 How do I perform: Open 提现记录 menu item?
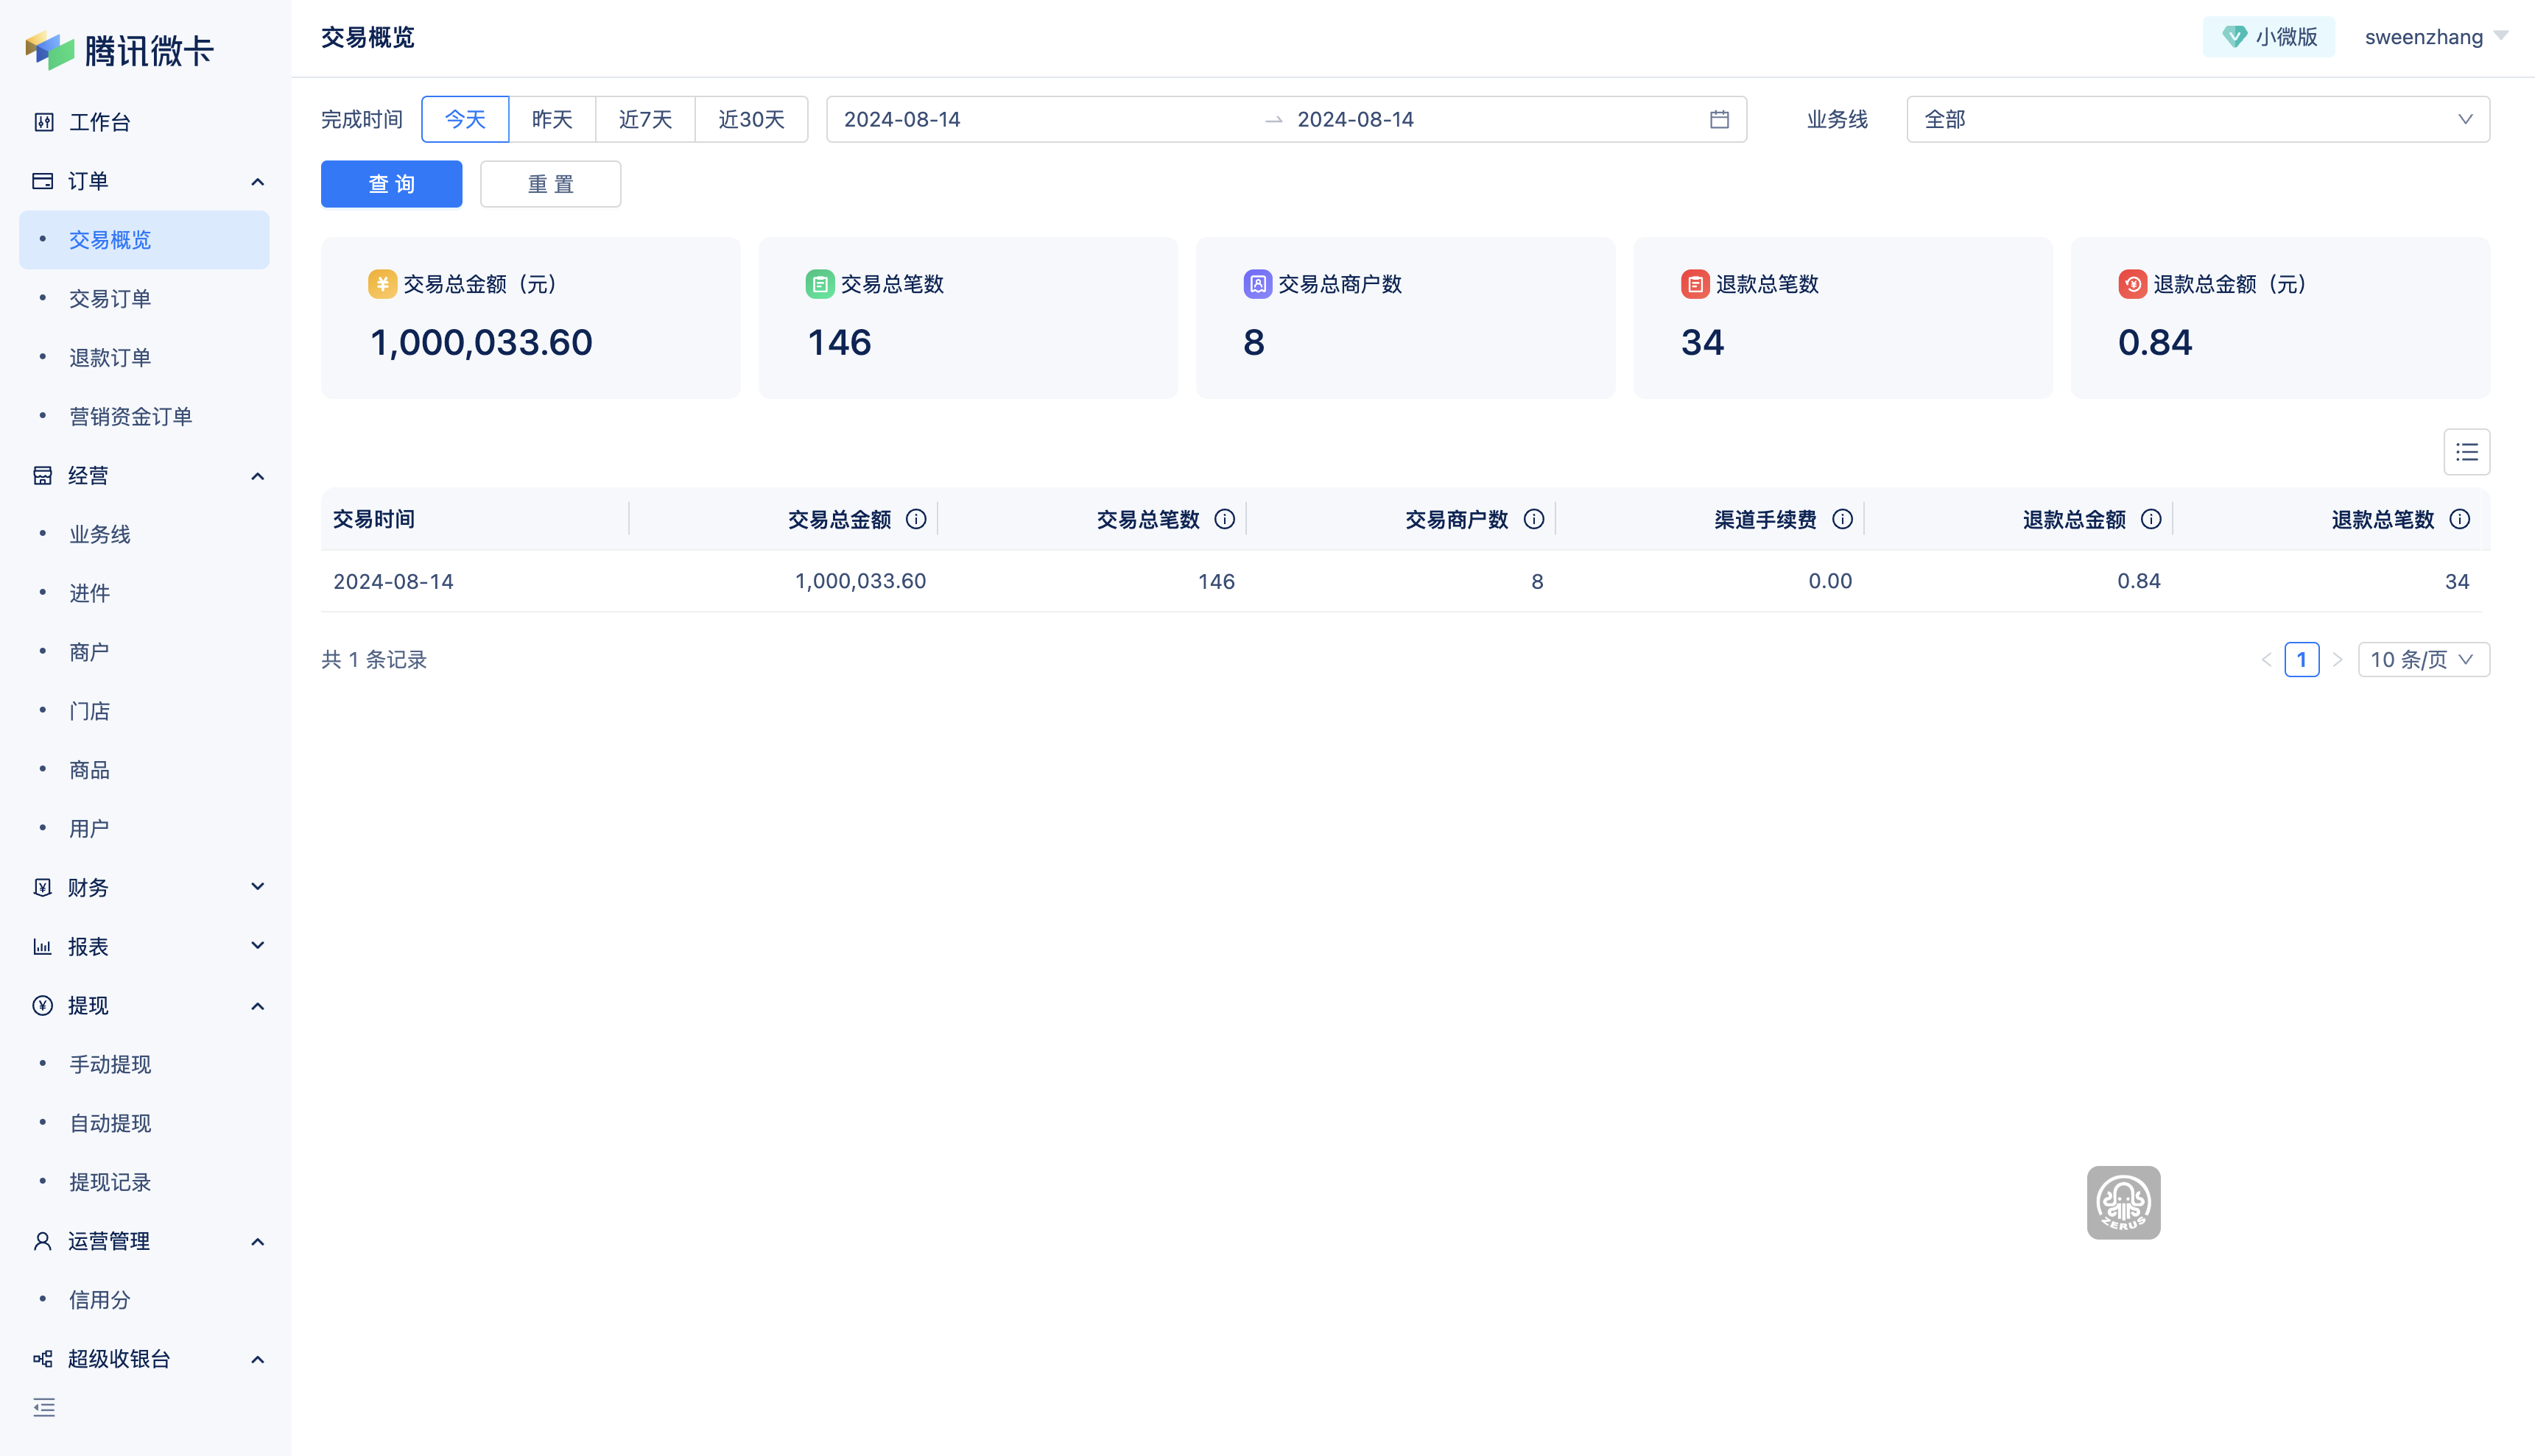tap(144, 1182)
